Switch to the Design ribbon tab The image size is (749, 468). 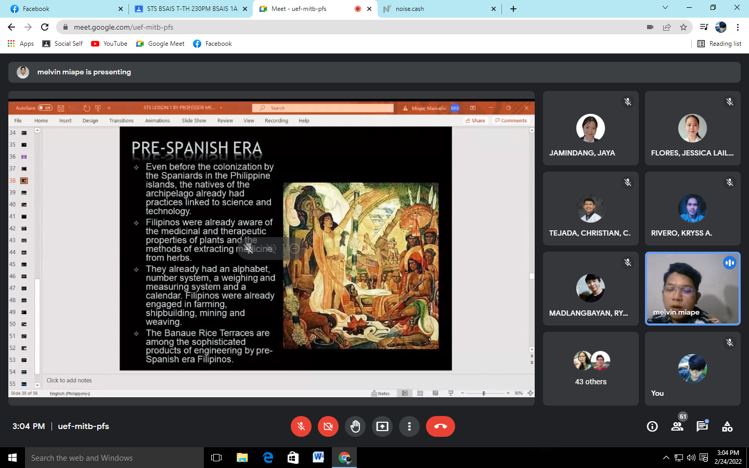click(91, 121)
